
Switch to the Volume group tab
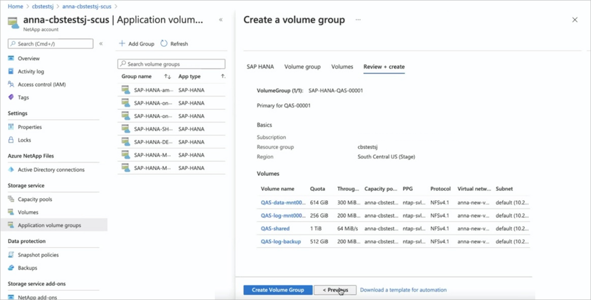click(302, 67)
